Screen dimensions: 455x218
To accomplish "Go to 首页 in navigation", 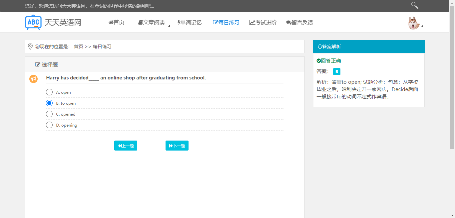I will tap(116, 23).
